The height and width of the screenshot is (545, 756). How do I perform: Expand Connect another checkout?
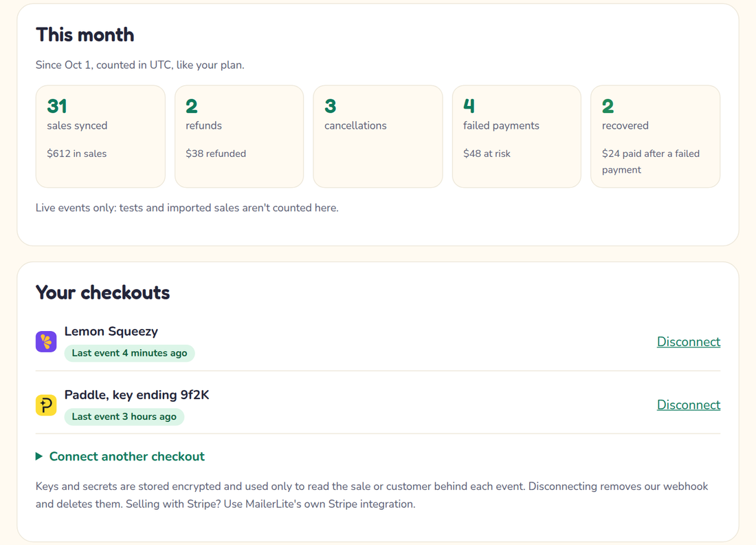point(120,456)
